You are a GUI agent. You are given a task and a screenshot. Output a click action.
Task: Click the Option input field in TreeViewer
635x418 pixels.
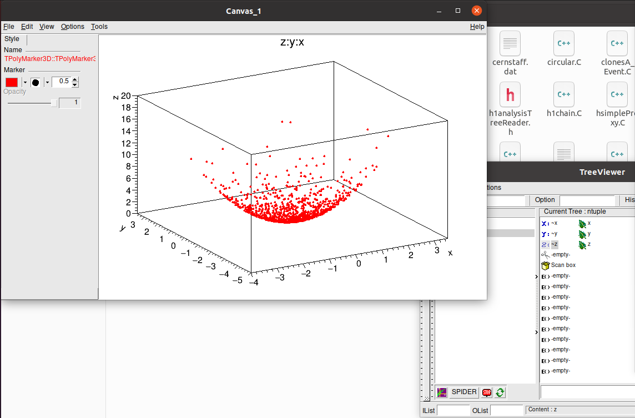(x=587, y=200)
